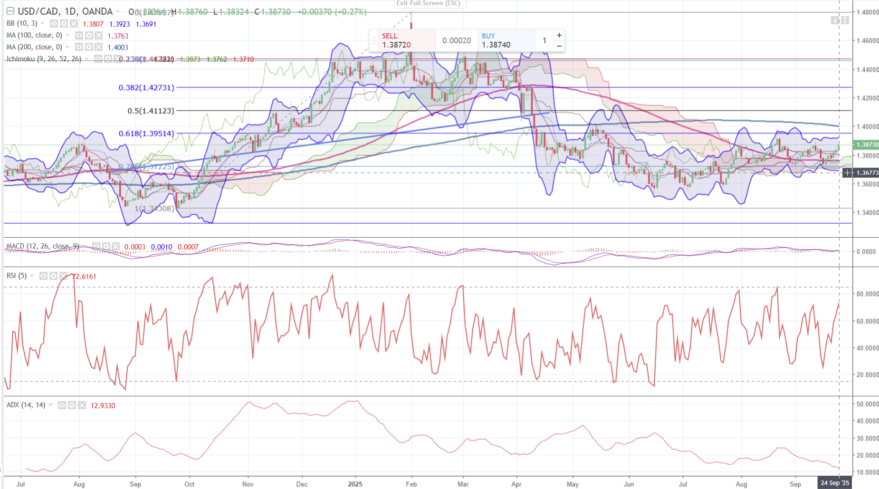Click the Nov label on time axis
The width and height of the screenshot is (879, 489).
(x=248, y=484)
